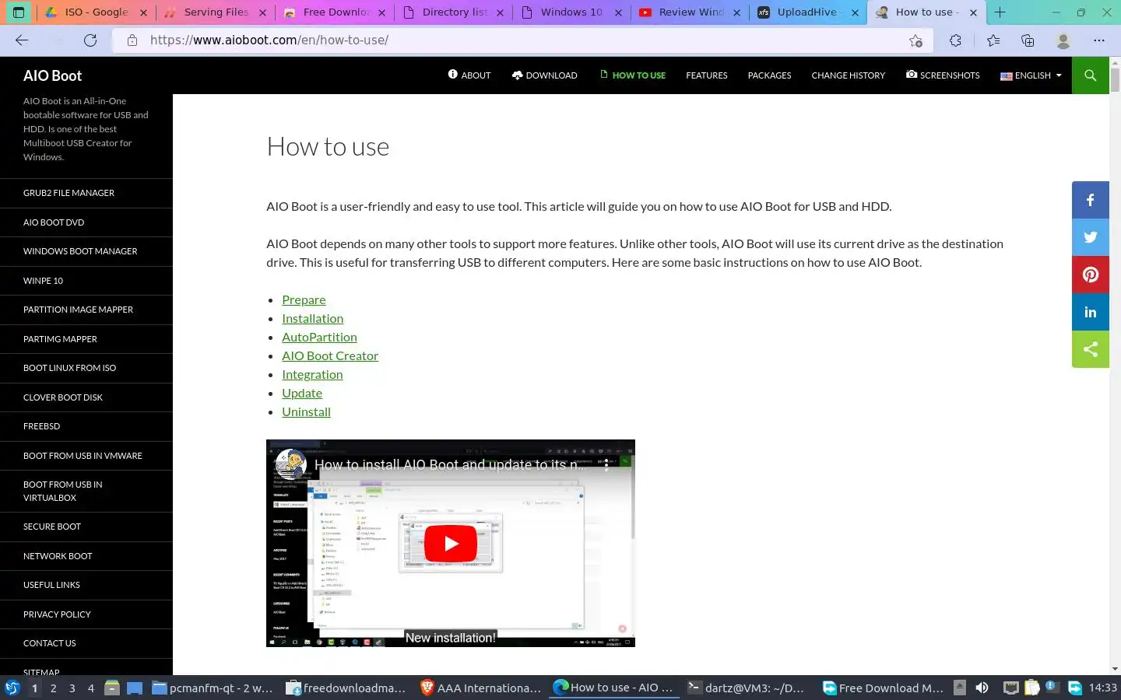Image resolution: width=1121 pixels, height=700 pixels.
Task: Click the page vertical scrollbar thumb
Action: click(1115, 81)
